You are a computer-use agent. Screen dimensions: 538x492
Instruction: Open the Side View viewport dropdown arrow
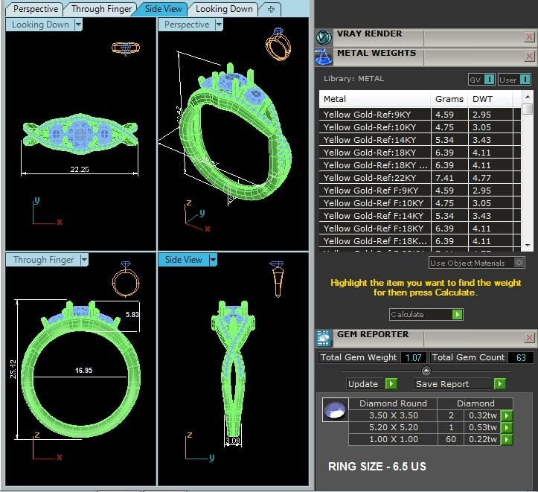213,260
